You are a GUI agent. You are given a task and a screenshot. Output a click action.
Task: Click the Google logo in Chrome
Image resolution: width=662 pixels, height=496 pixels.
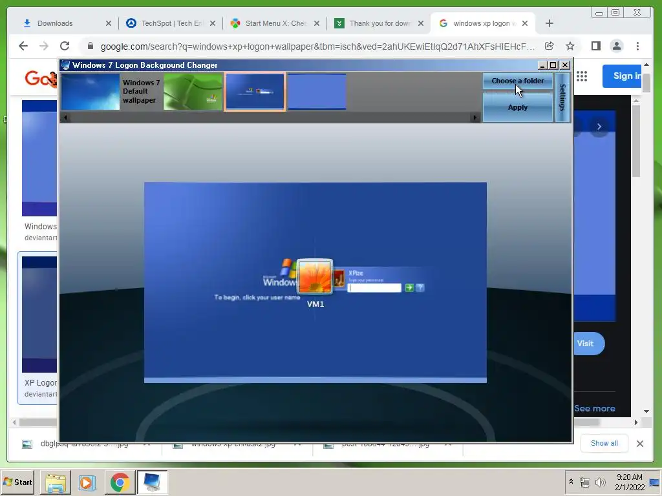(41, 78)
